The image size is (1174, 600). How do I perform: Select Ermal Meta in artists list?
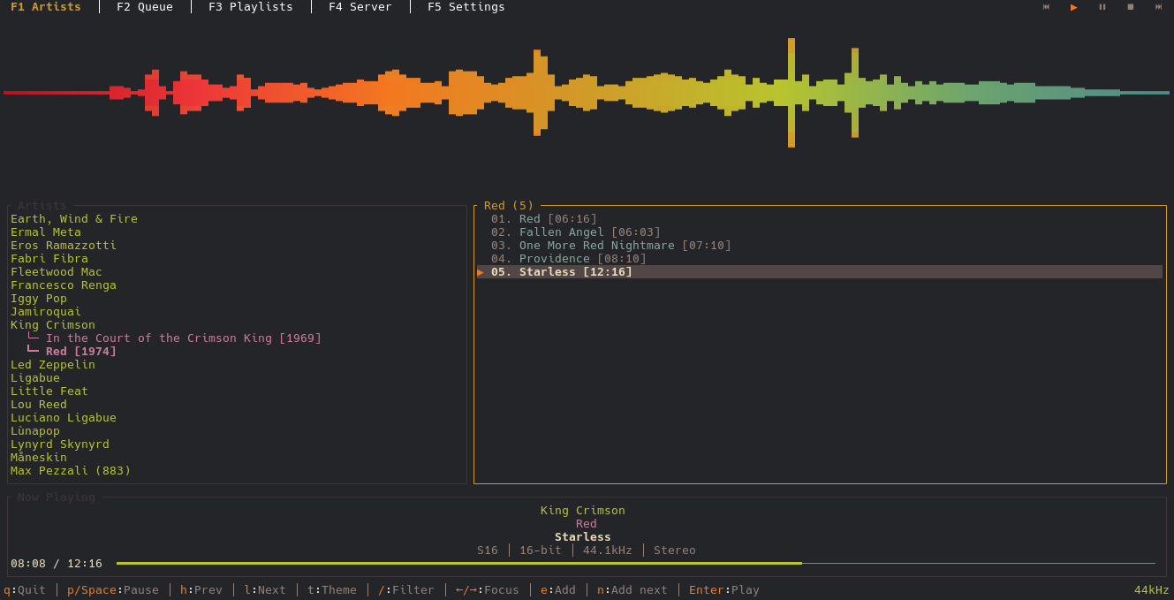pyautogui.click(x=46, y=232)
